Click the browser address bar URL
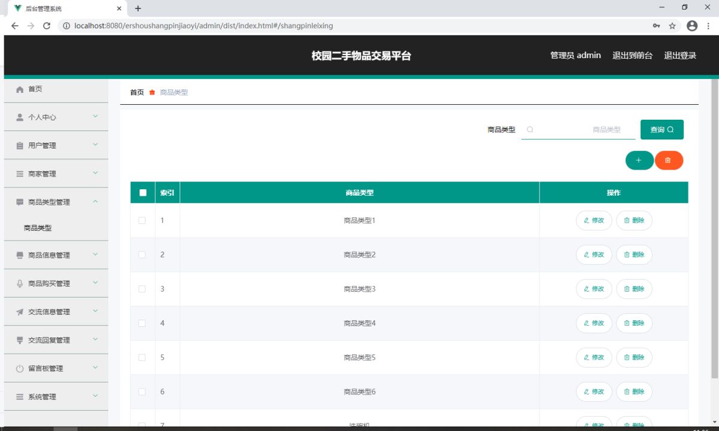Screen dimensions: 719x431 (204, 26)
